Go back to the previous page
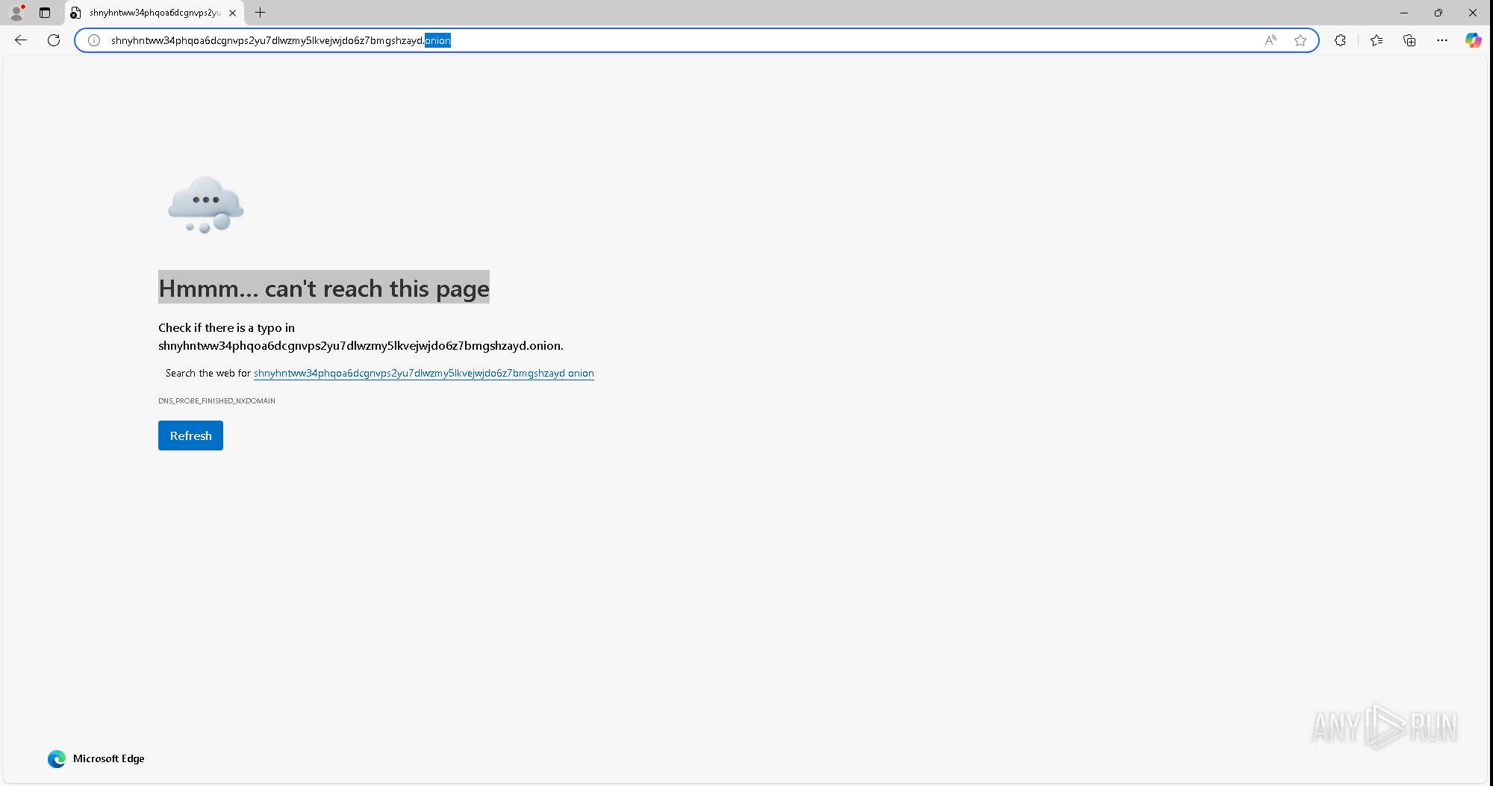Screen dimensions: 1493x786 21,40
